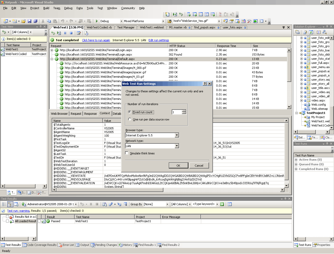Click the OK button in dialog
The width and height of the screenshot is (334, 254).
click(x=178, y=166)
